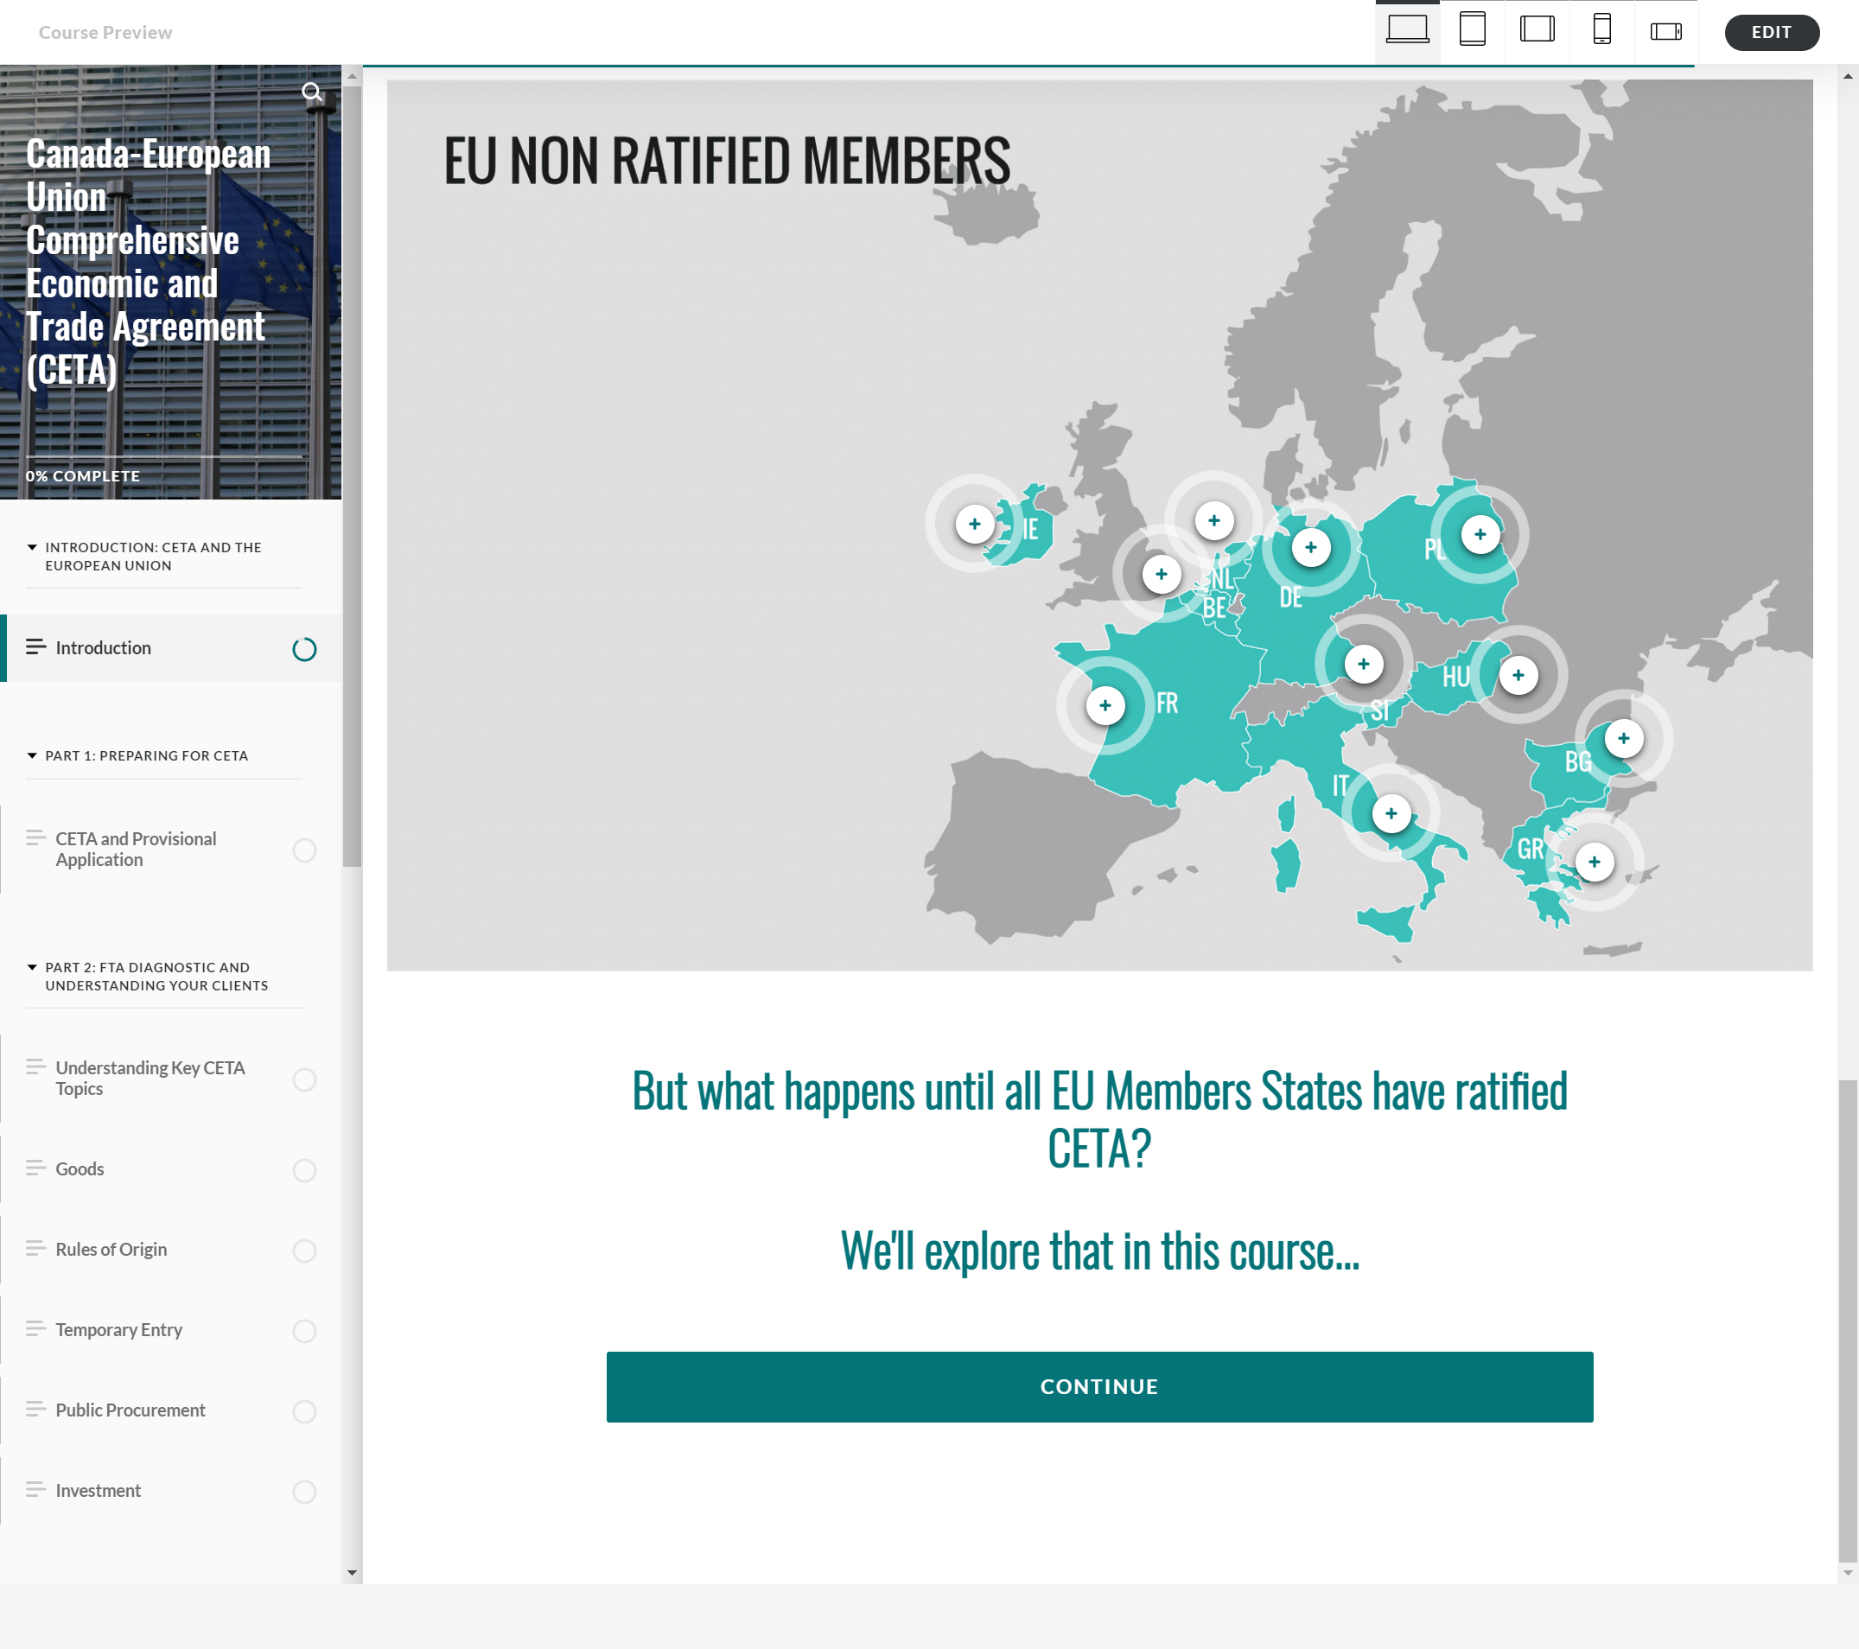Open the plus marker over Poland
Screen dimensions: 1859x1649
click(x=1480, y=535)
